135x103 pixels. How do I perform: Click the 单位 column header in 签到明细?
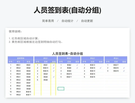point(18,62)
